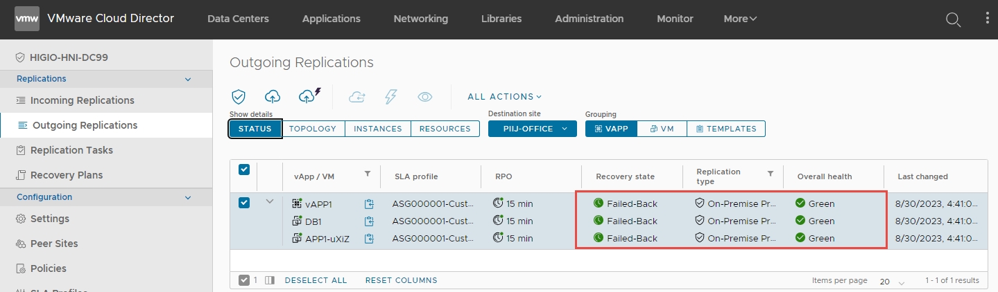Click RESET COLUMNS

[401, 280]
